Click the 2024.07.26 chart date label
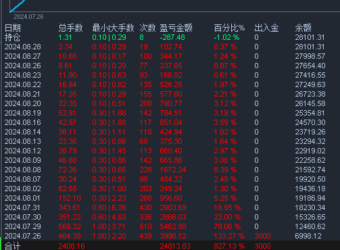Screen dimensions: 340x250 [28, 17]
